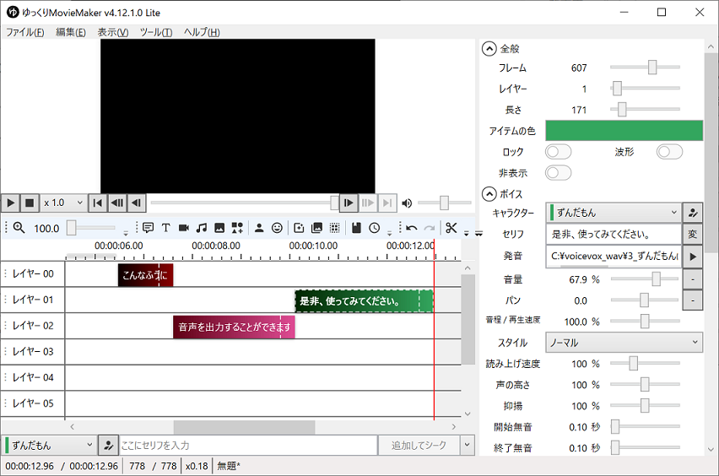This screenshot has height=476, width=719.
Task: Open the 表示 menu
Action: (113, 32)
